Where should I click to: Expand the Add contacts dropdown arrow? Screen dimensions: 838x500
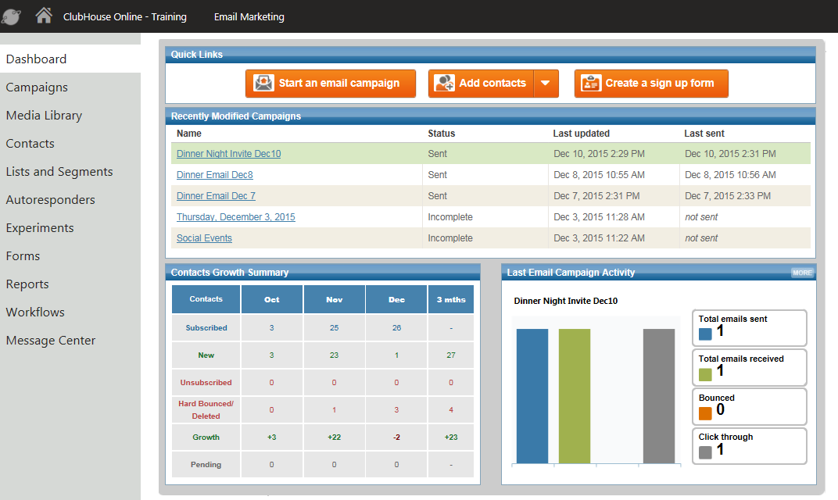[x=546, y=84]
